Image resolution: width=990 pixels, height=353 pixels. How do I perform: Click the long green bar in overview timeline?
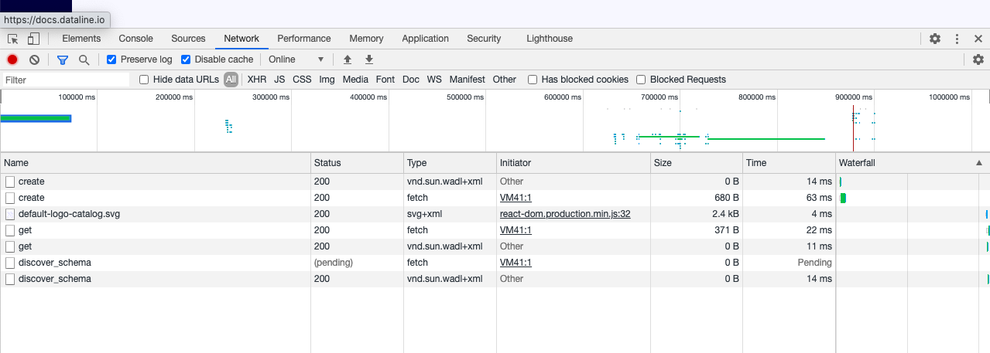[x=766, y=138]
